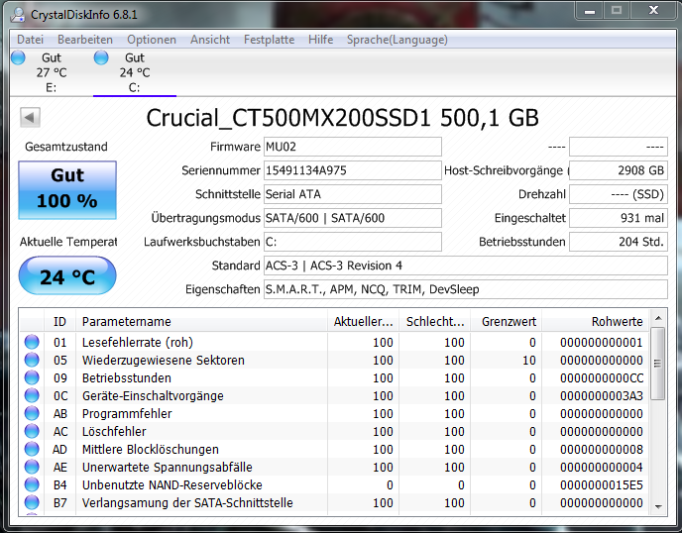The height and width of the screenshot is (533, 682).
Task: Click raw value 0000000000CC
Action: [x=602, y=378]
